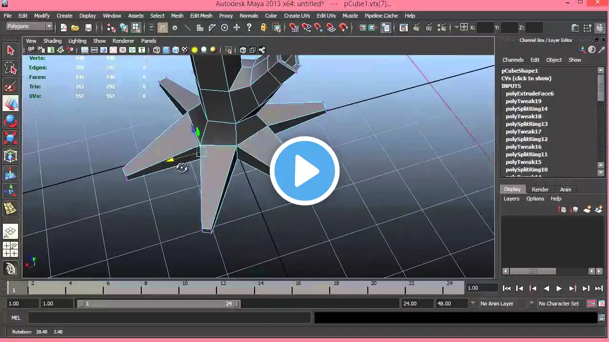Choose the Rotate tool in toolbox
This screenshot has width=609, height=342.
10,121
